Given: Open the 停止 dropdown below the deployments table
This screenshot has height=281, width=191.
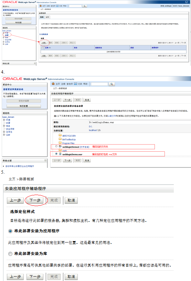Looking at the screenshot, I should click(72, 56).
